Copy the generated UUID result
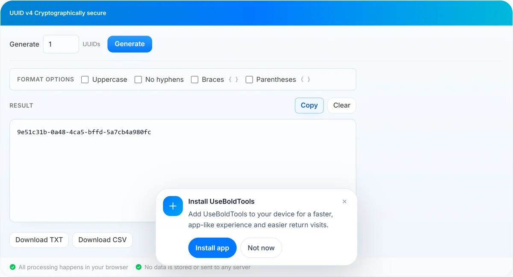The height and width of the screenshot is (277, 513). 309,105
